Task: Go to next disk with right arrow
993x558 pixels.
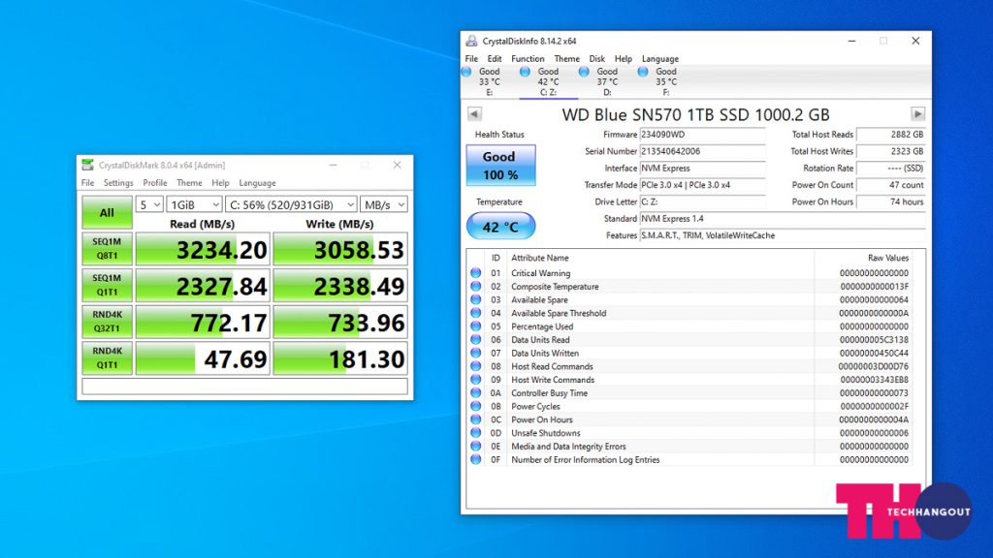Action: coord(917,114)
